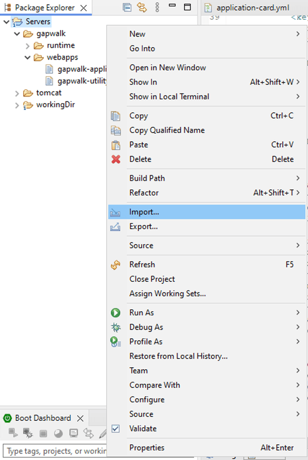Open the Team submenu
308x460 pixels.
207,370
